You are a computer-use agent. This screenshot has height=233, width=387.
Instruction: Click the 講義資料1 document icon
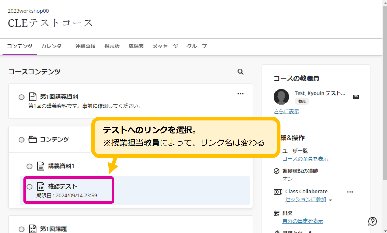click(41, 166)
